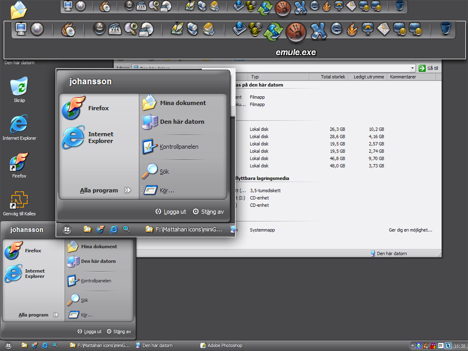Expand Alla program in the upper start menu
This screenshot has height=351, width=468.
click(99, 190)
